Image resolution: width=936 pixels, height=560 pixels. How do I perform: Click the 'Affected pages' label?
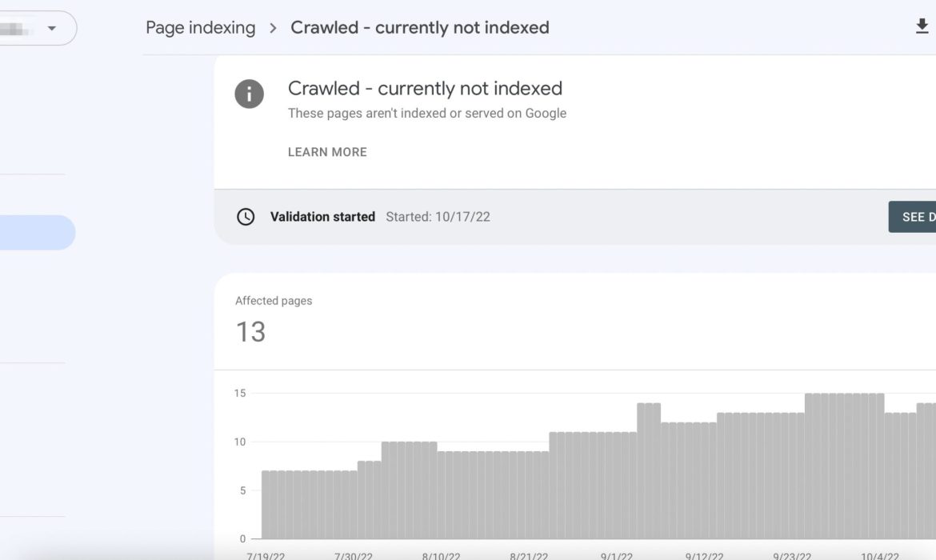coord(274,301)
